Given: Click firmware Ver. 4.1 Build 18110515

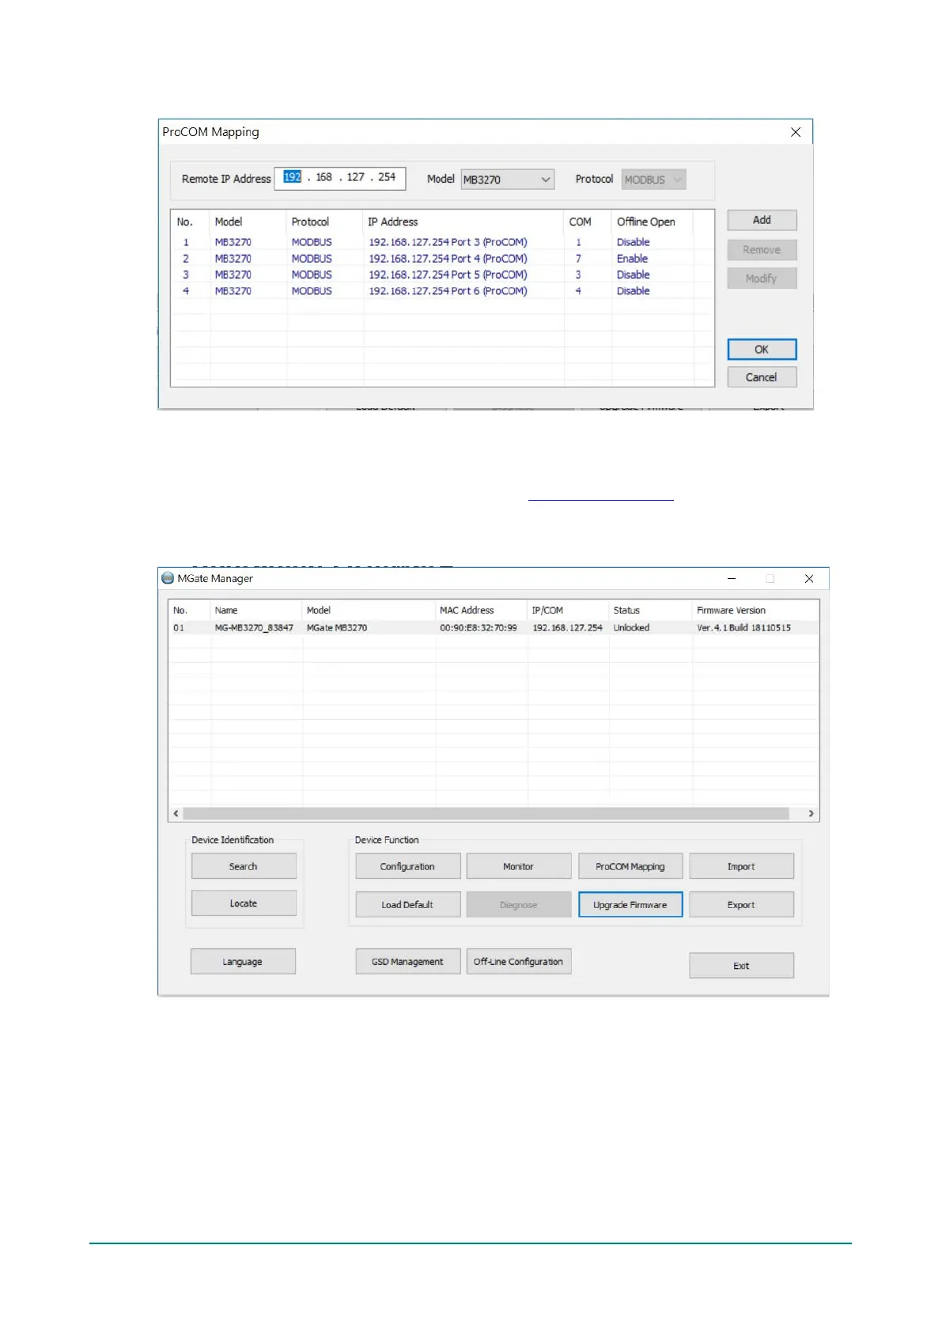Looking at the screenshot, I should point(743,628).
